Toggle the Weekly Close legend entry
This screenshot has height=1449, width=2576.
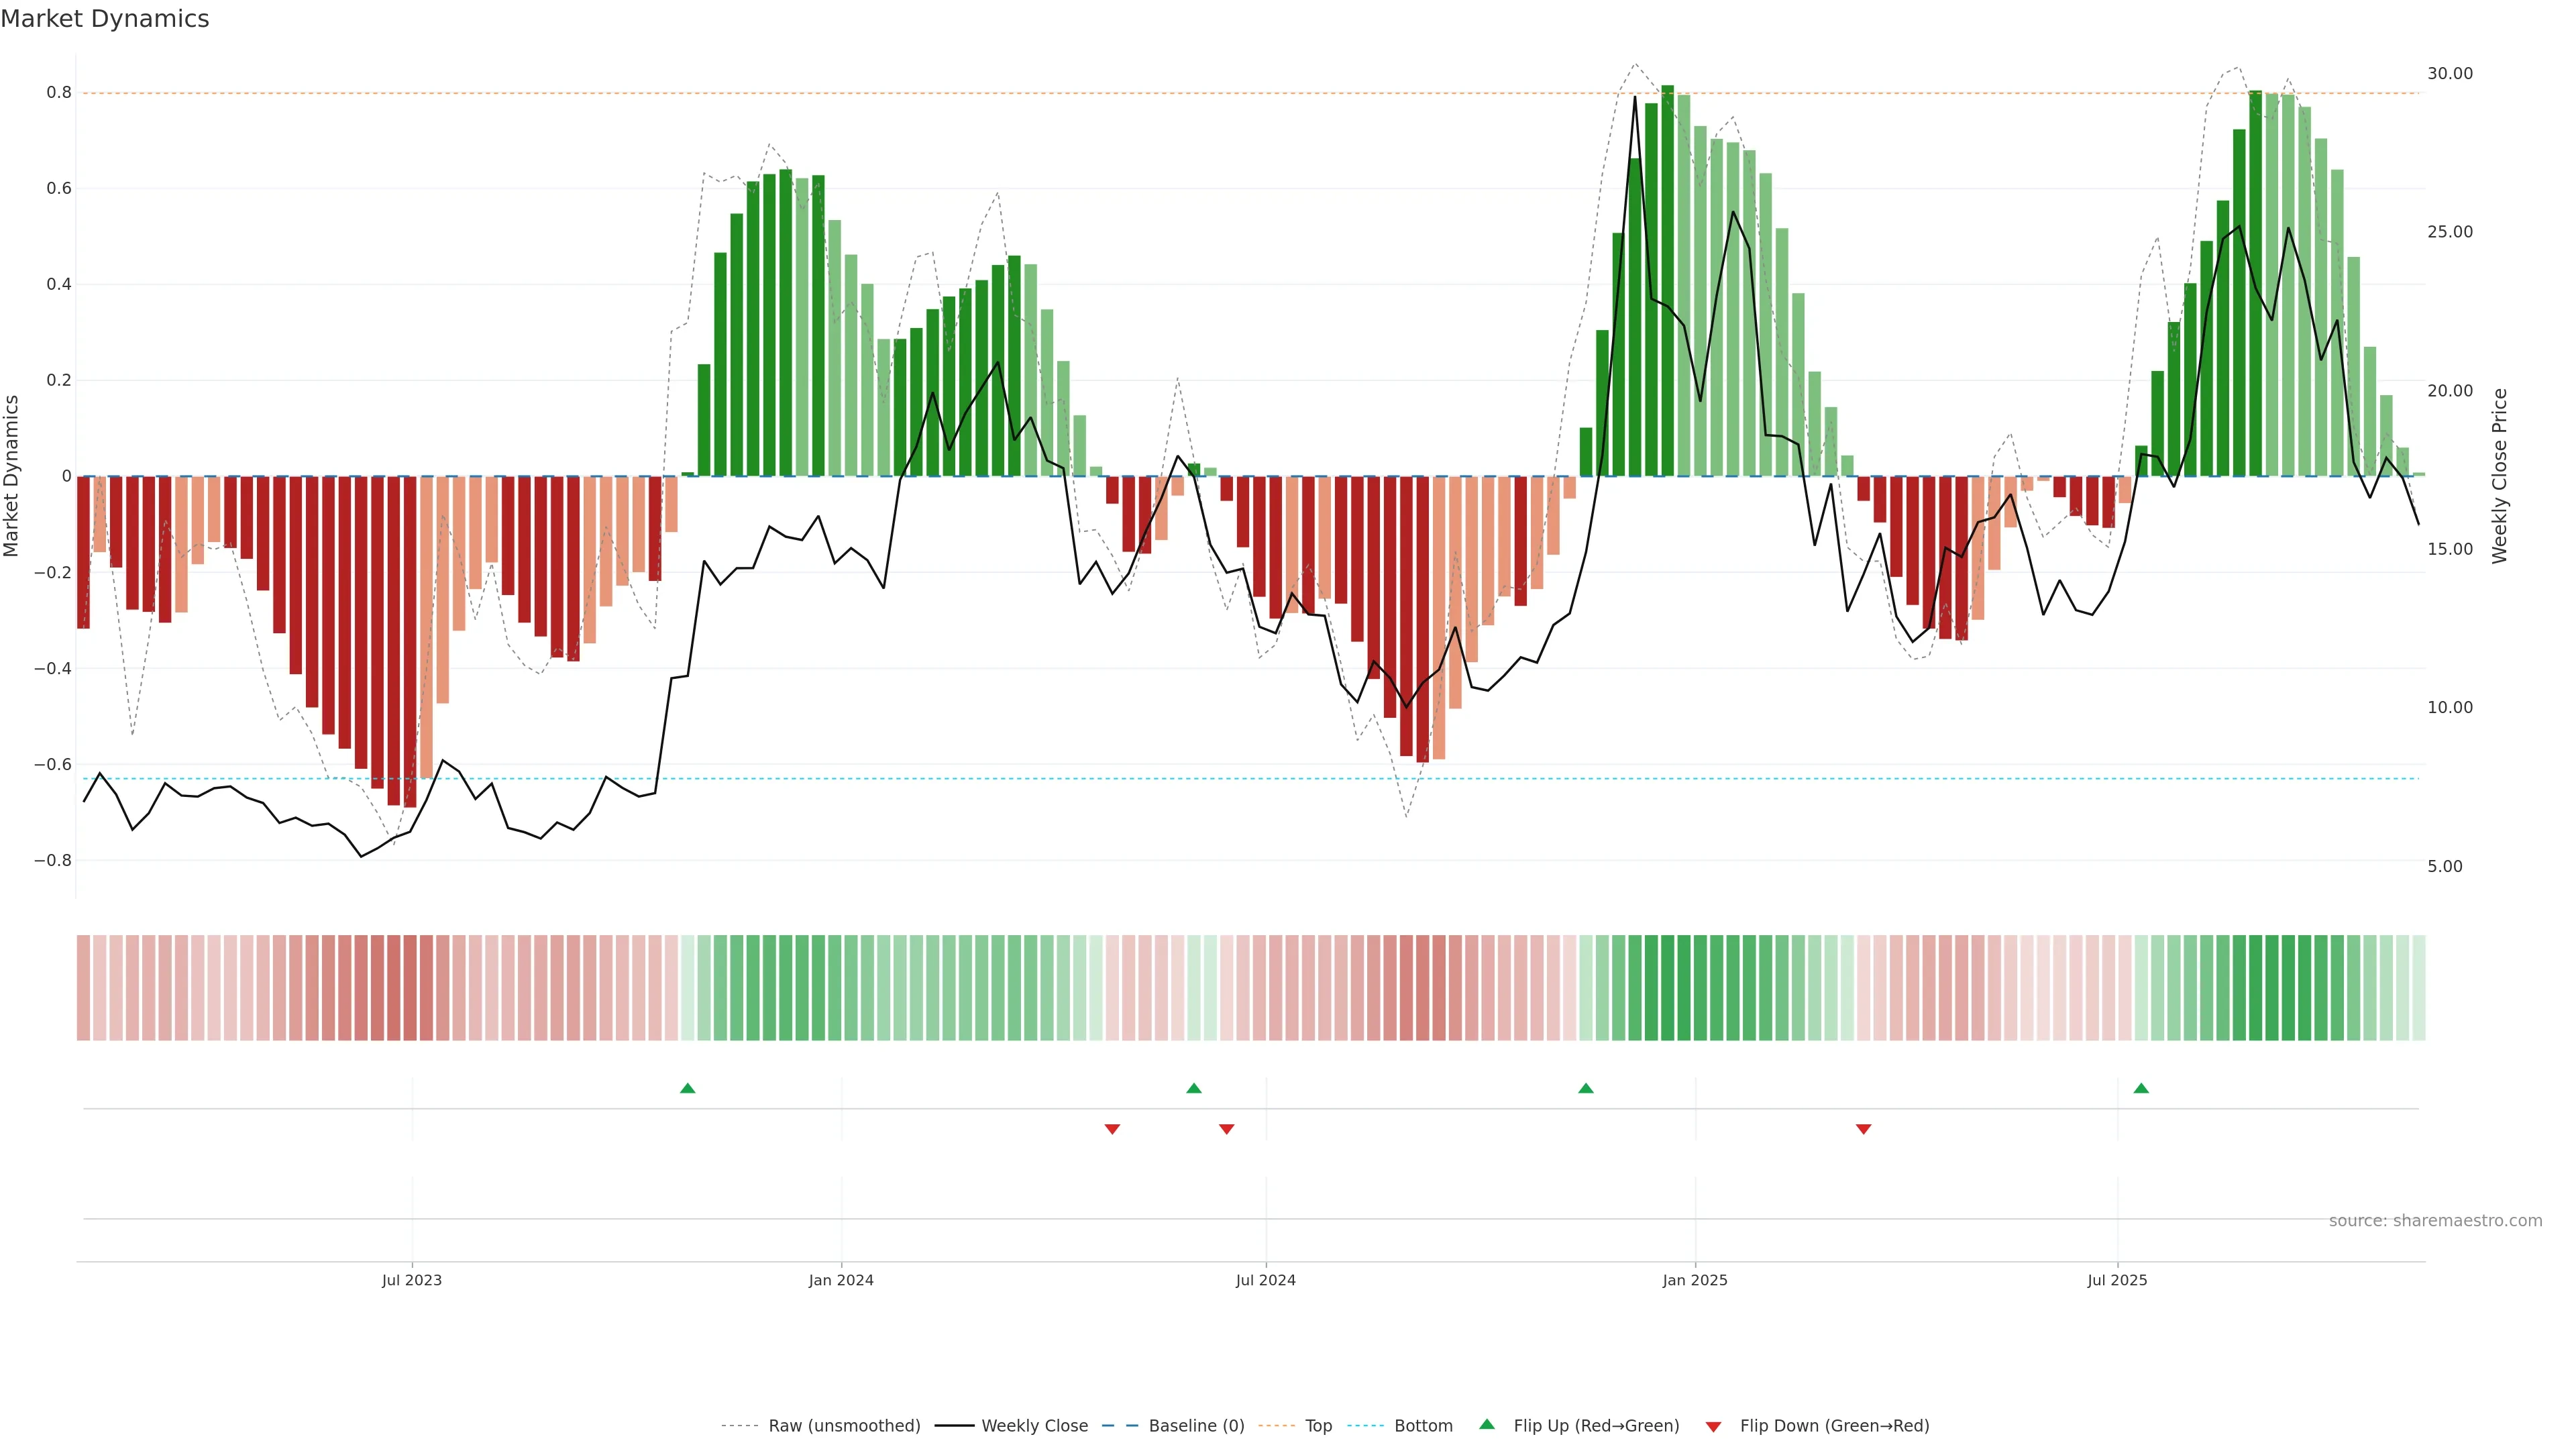(1034, 1426)
